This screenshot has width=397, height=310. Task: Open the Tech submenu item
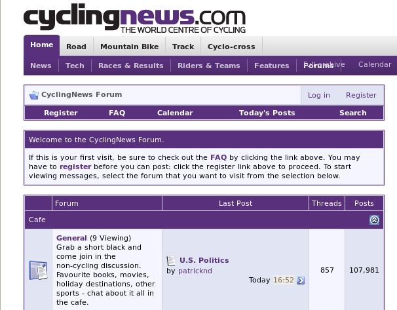click(75, 66)
